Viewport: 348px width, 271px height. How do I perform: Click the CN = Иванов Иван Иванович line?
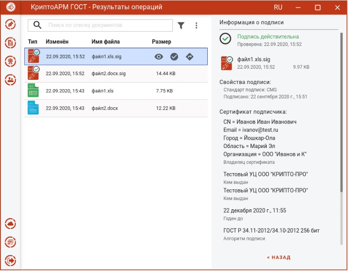coord(260,122)
